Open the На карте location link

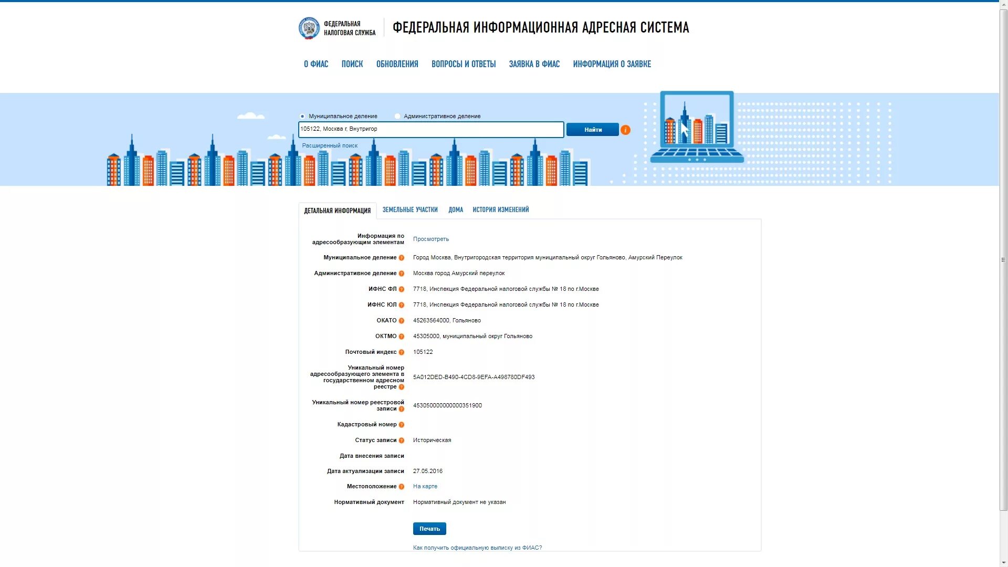(425, 487)
